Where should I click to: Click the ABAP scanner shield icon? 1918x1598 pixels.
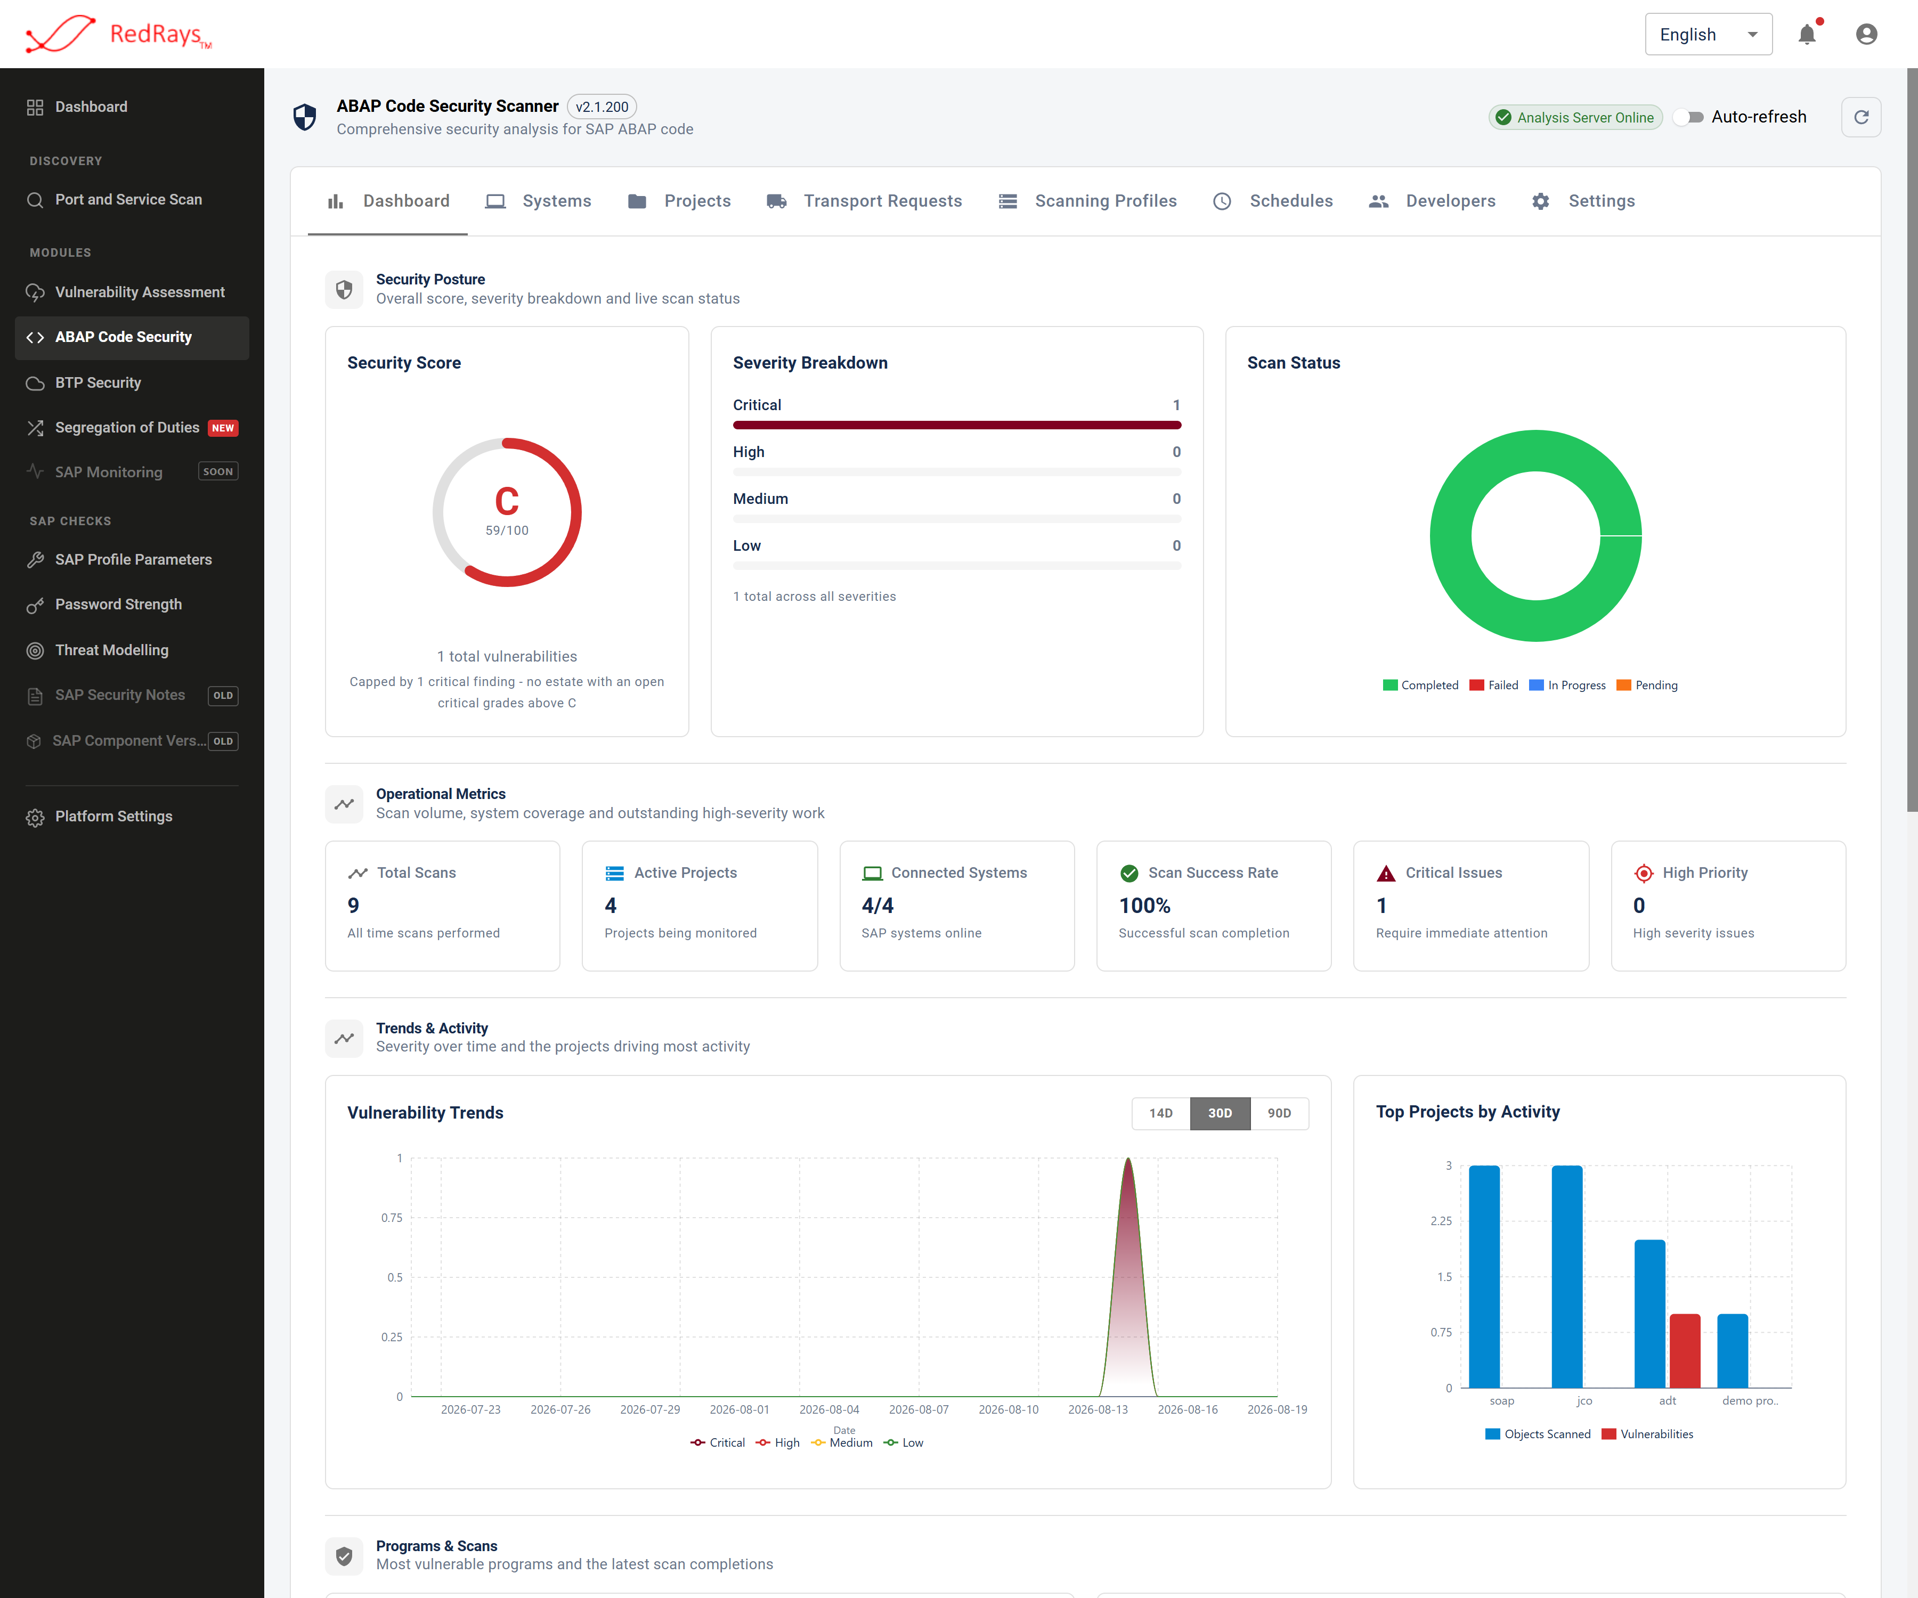(305, 117)
